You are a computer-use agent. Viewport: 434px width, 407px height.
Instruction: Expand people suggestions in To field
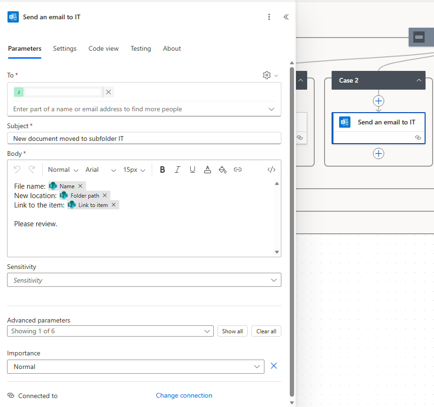point(271,109)
